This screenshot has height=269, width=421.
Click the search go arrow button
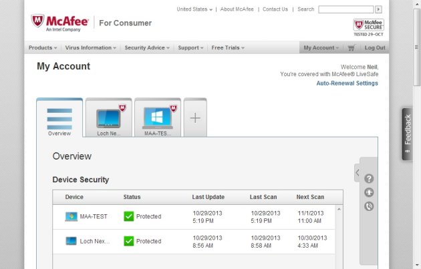379,9
